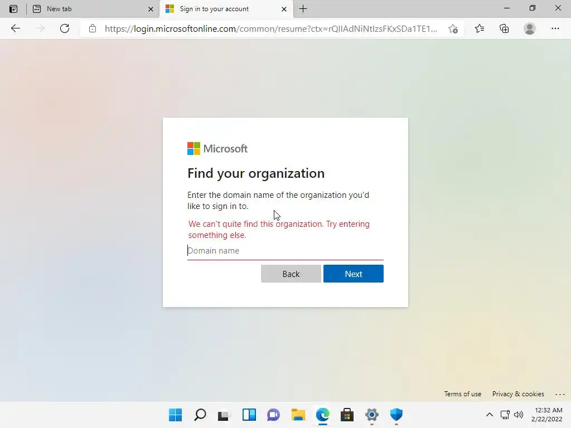Open the tab actions menu
Viewport: 571px width, 428px height.
[x=13, y=9]
